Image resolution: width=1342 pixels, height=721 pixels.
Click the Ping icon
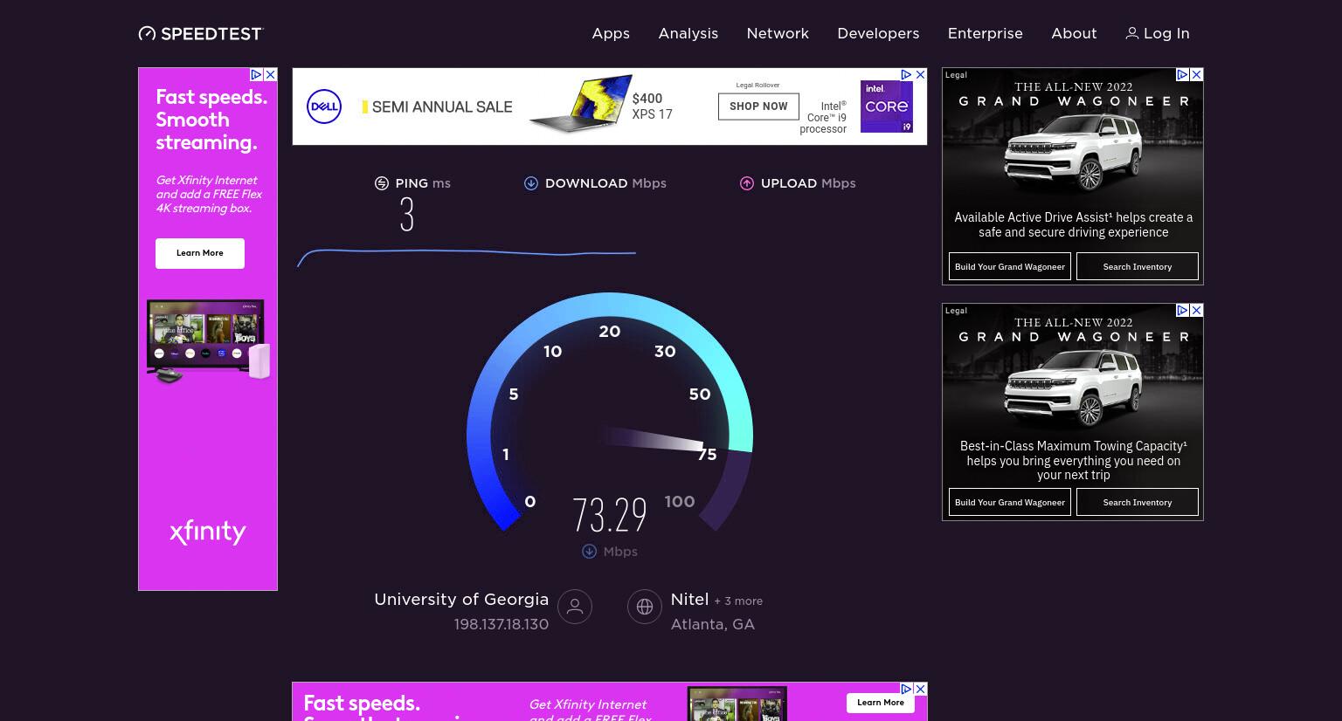point(382,183)
